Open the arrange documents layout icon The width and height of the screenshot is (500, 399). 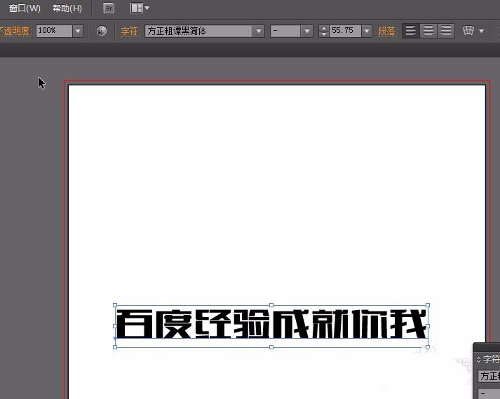click(x=137, y=8)
